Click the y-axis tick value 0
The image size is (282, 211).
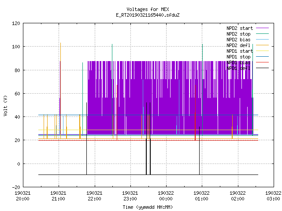click(x=19, y=164)
